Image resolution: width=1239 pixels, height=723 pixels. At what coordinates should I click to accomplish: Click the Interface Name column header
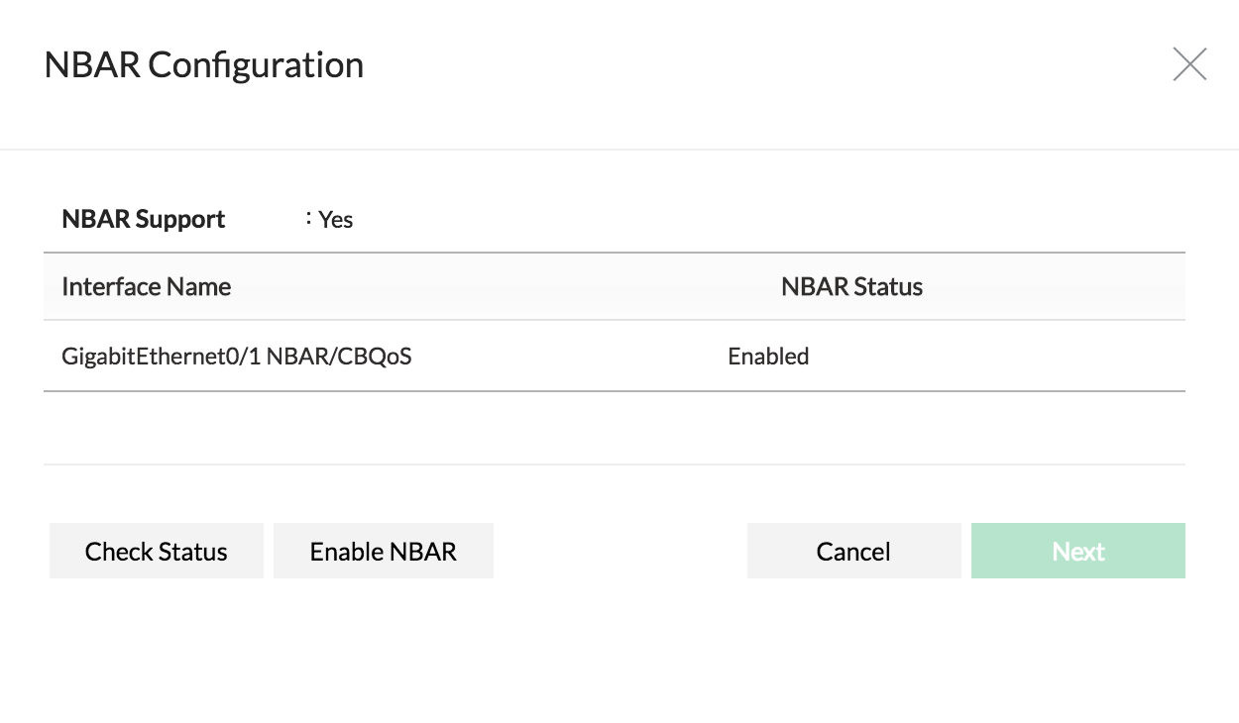click(x=146, y=286)
